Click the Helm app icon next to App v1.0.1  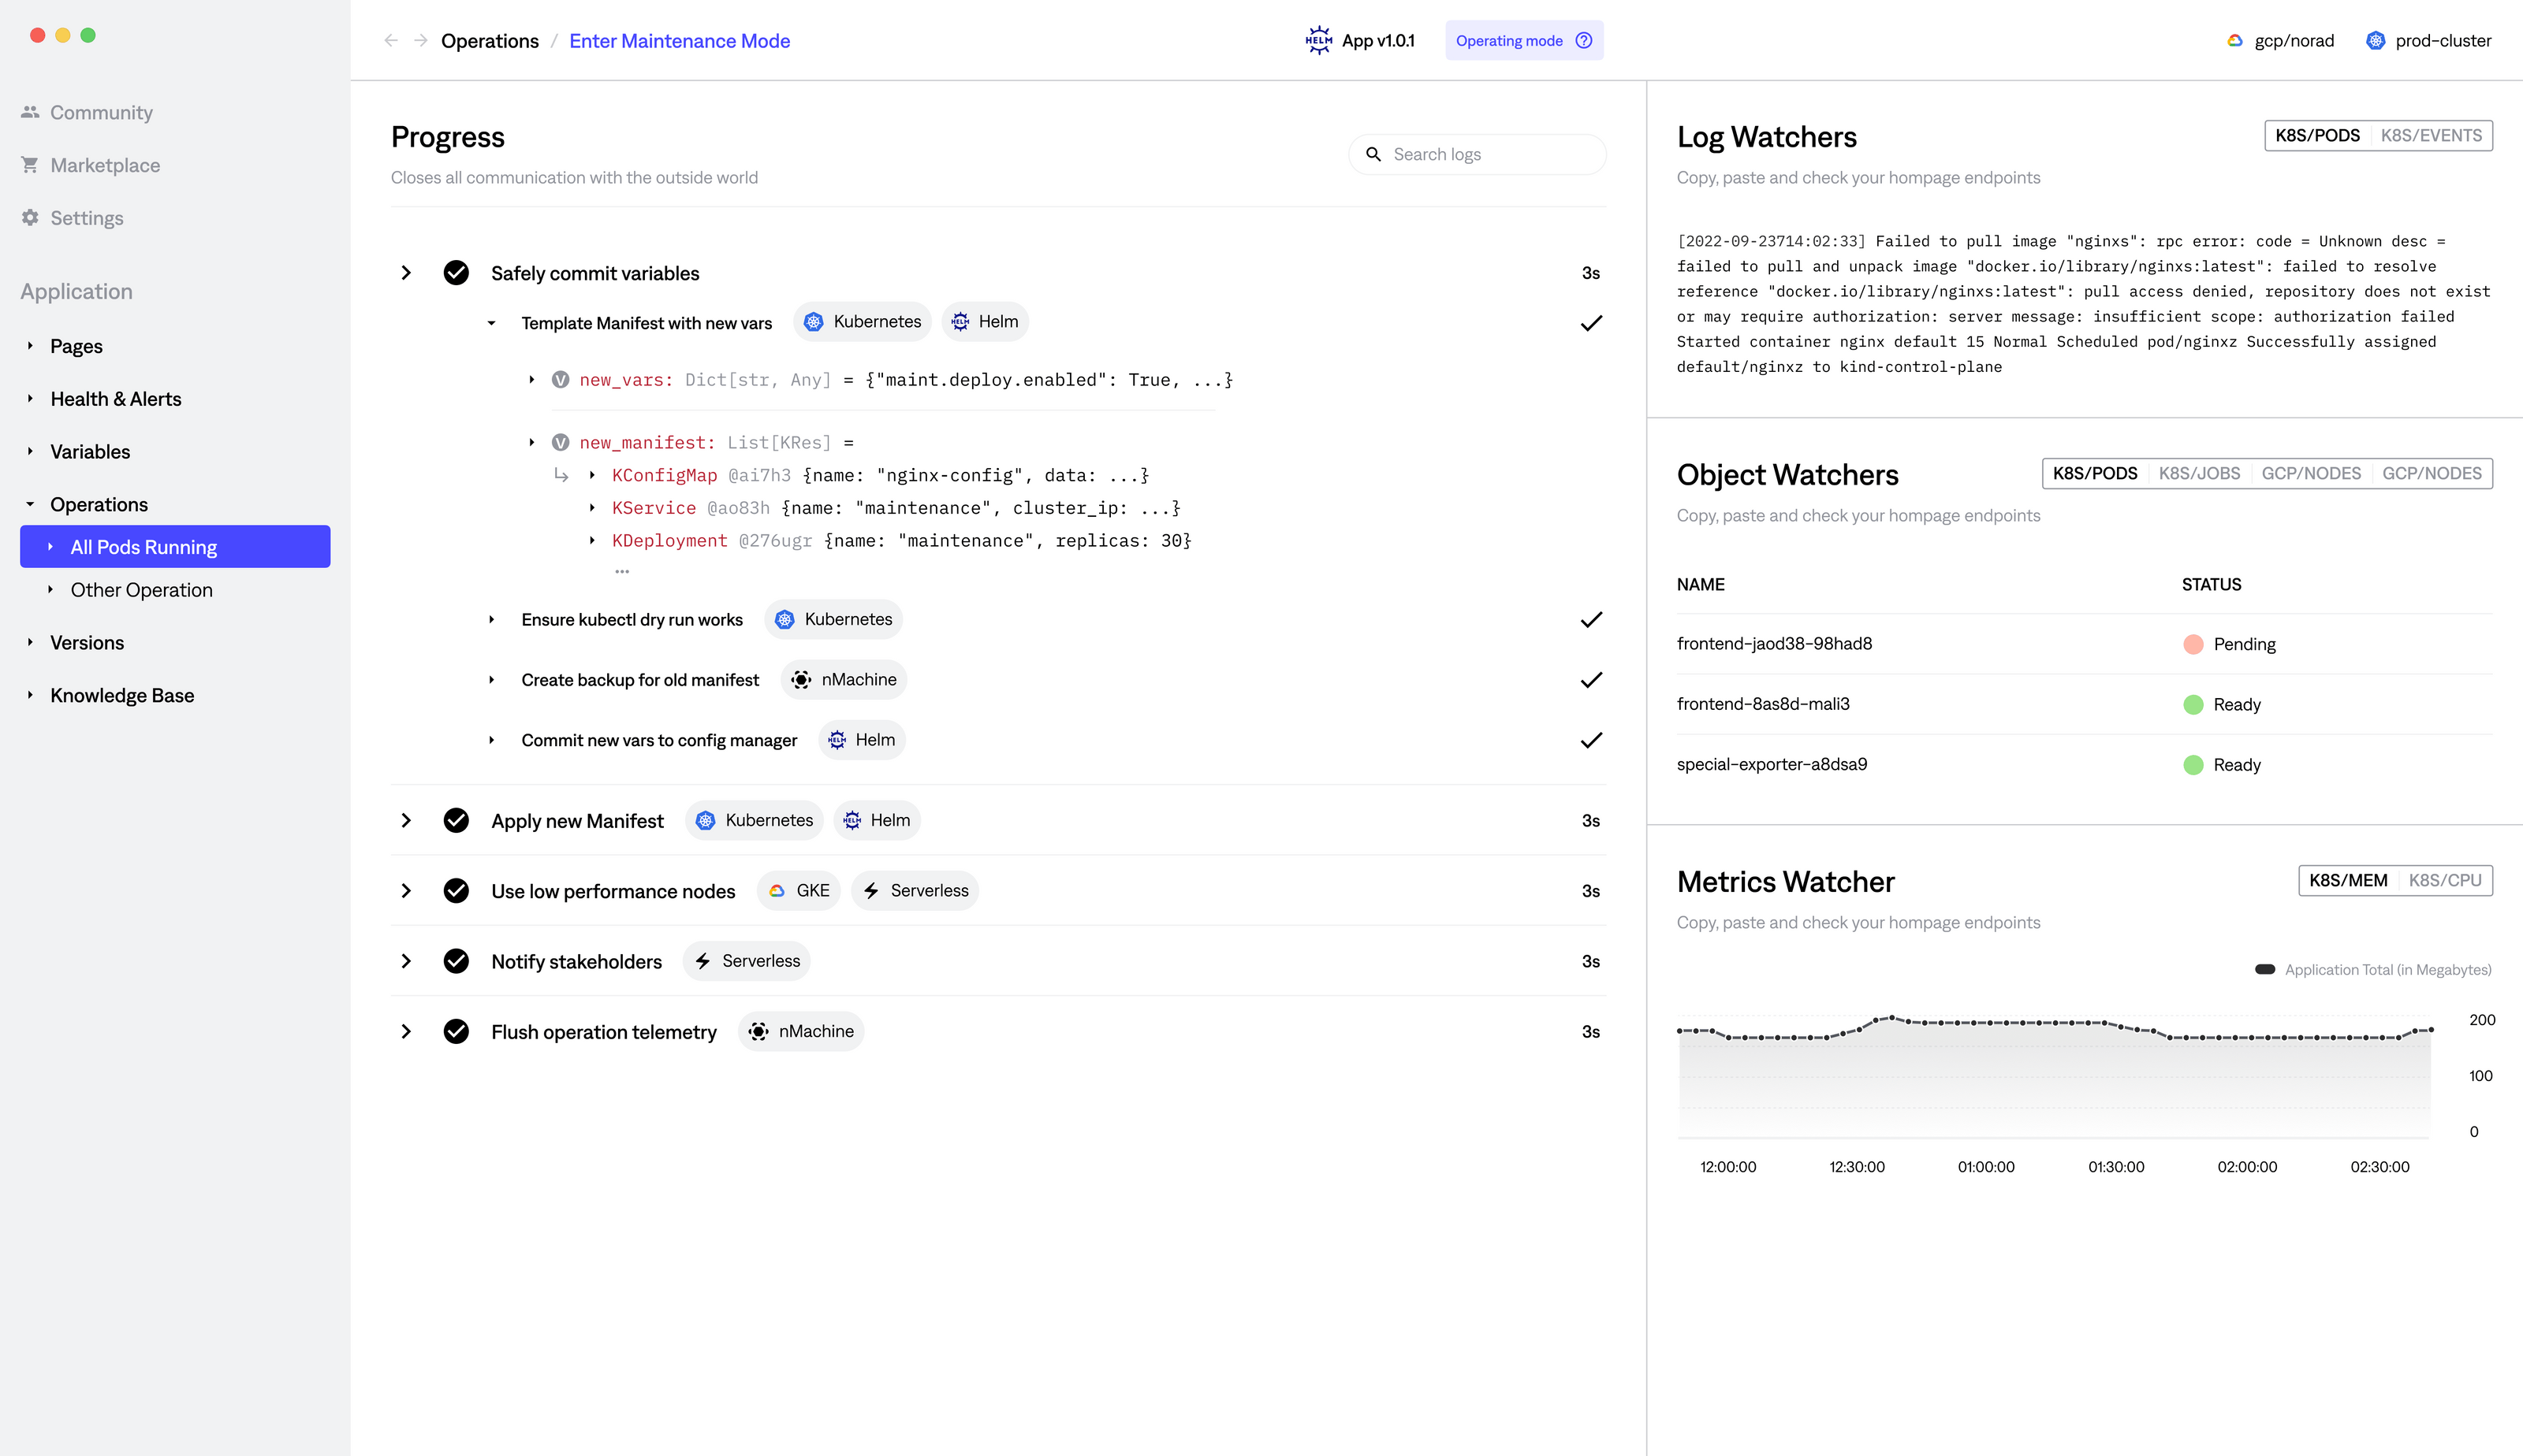pyautogui.click(x=1318, y=40)
